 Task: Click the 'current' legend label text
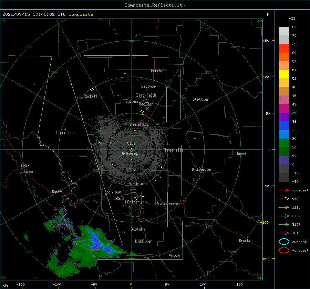299,242
